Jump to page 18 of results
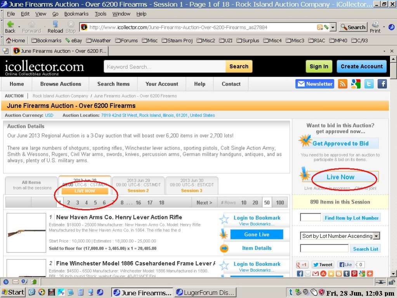 pyautogui.click(x=161, y=202)
